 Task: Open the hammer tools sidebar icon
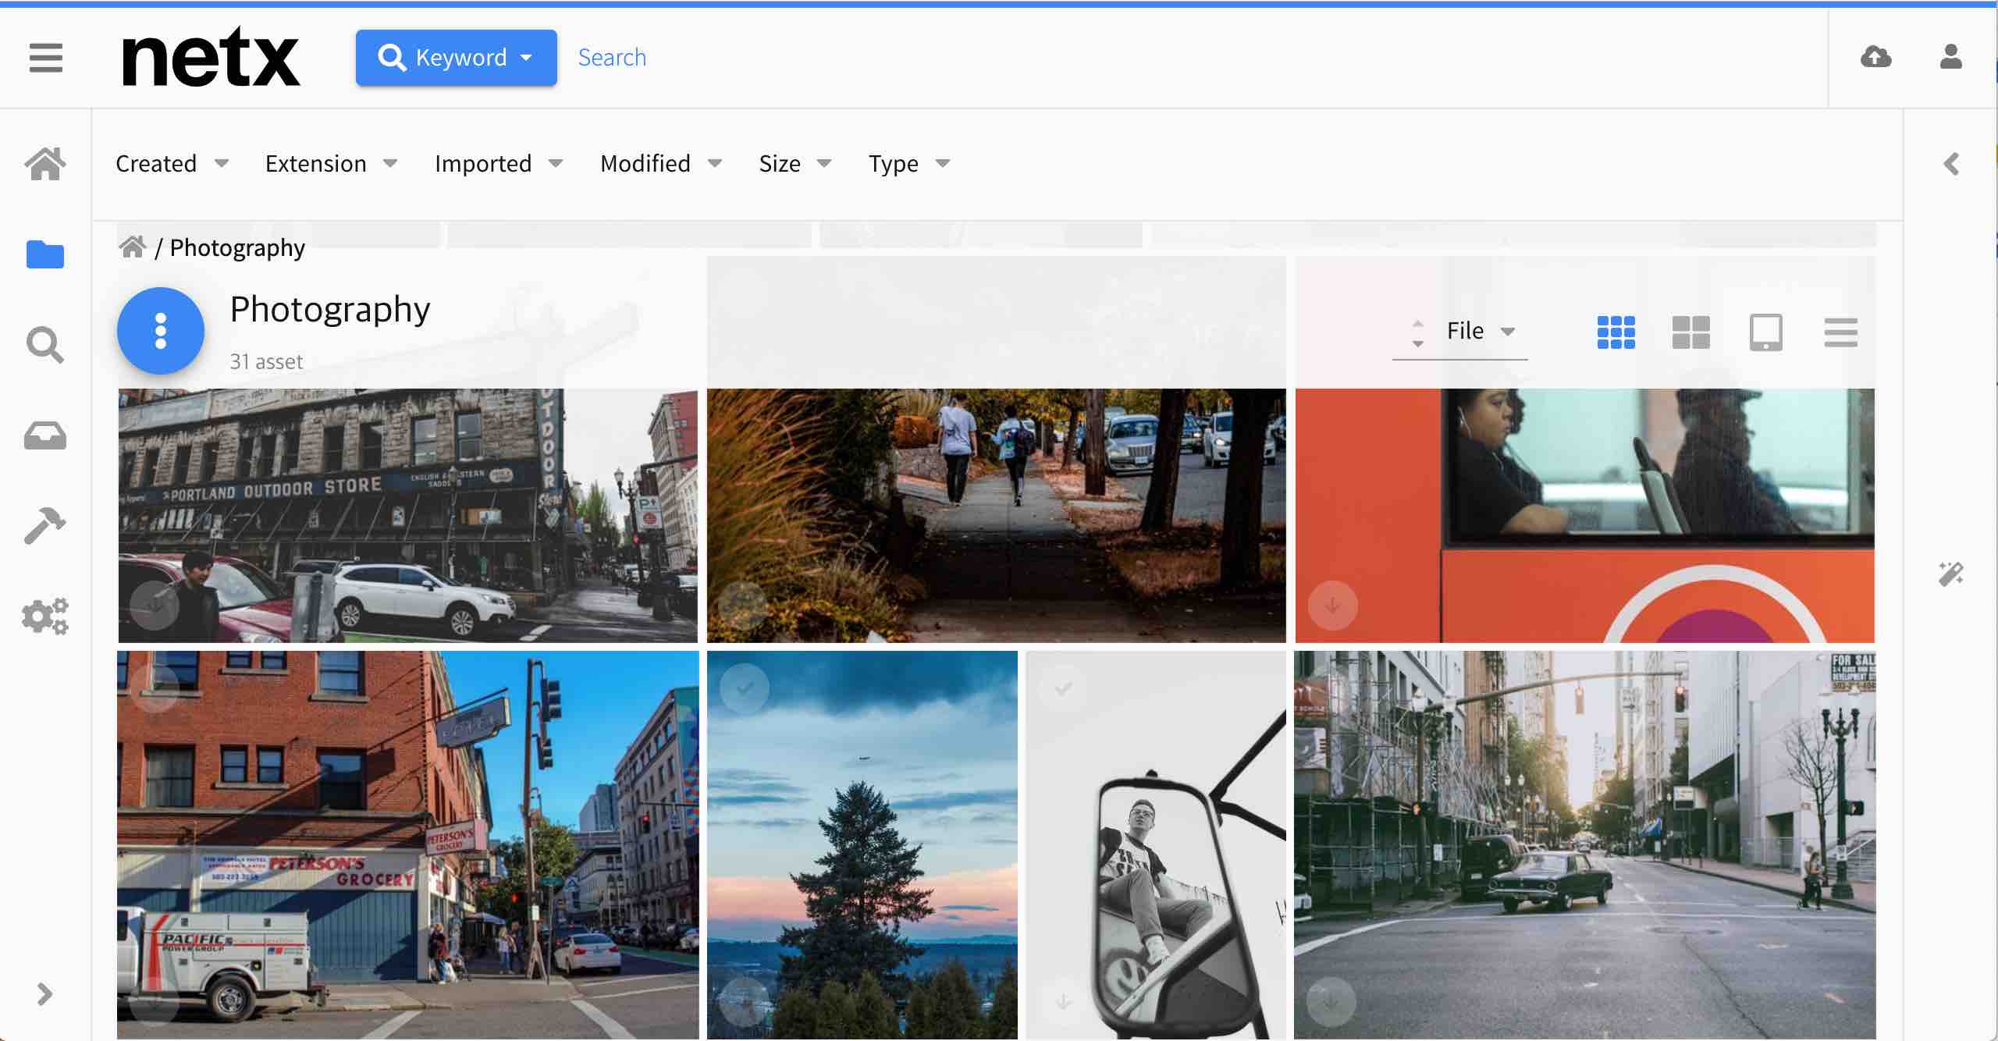[x=45, y=526]
